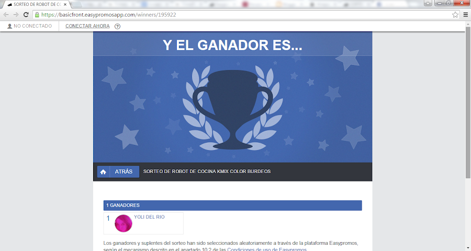Click the CONECTAR AHORA link
The height and width of the screenshot is (251, 471).
tap(87, 26)
